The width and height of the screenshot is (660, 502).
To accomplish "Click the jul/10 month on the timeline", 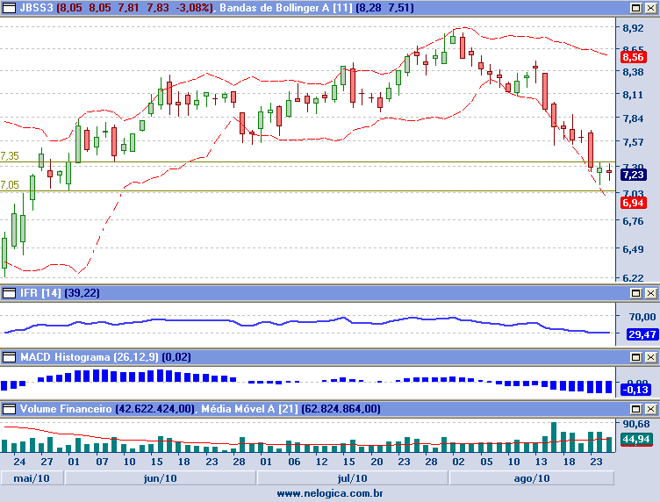I will [351, 478].
